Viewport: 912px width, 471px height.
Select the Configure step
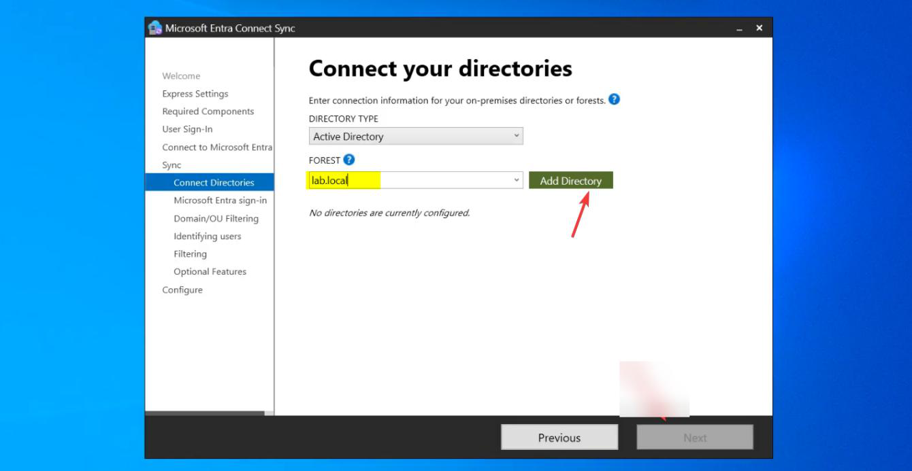pos(182,290)
